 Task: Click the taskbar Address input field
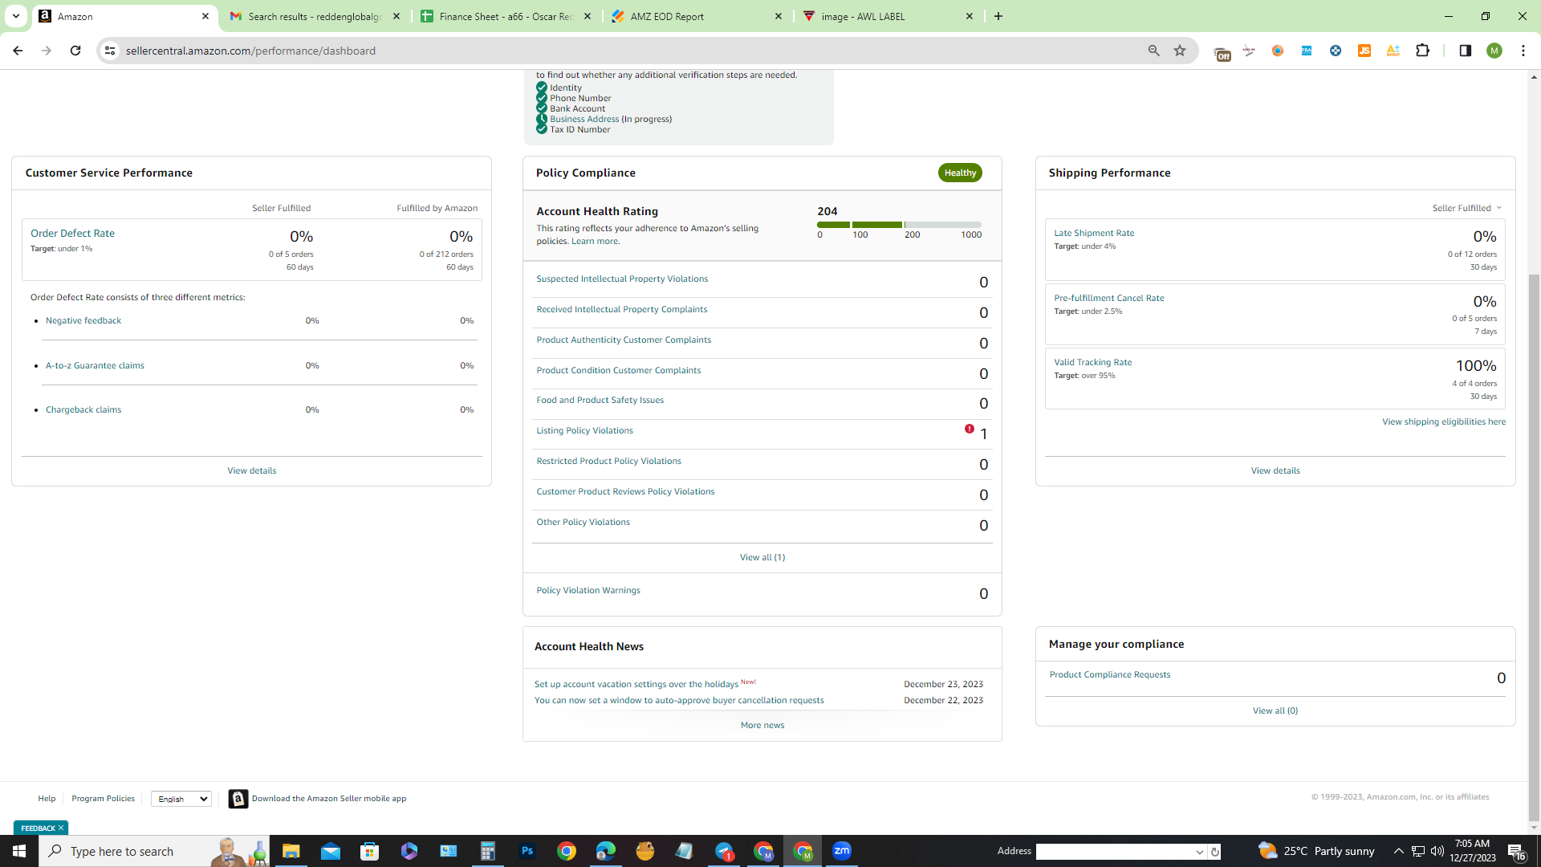pos(1114,852)
